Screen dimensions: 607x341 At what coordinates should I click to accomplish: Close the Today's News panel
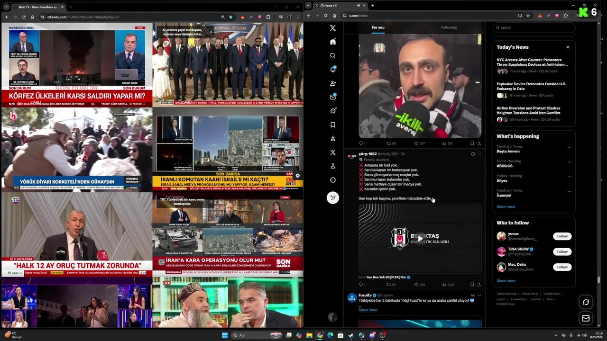click(568, 47)
